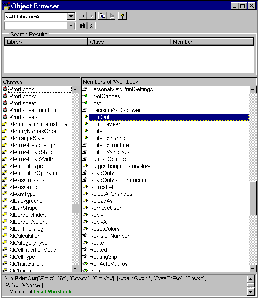
Task: Hide Search Results with double-chevron button
Action: [92, 26]
